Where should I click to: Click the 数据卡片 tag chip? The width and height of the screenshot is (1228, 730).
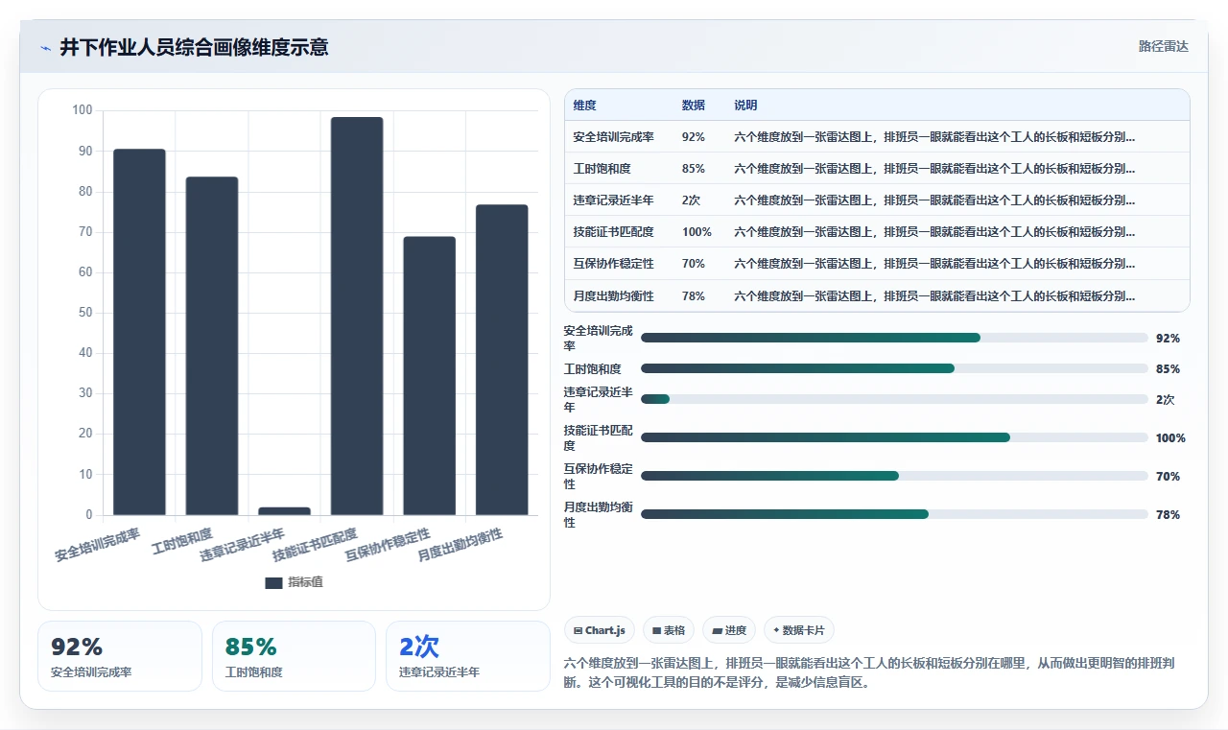coord(799,630)
